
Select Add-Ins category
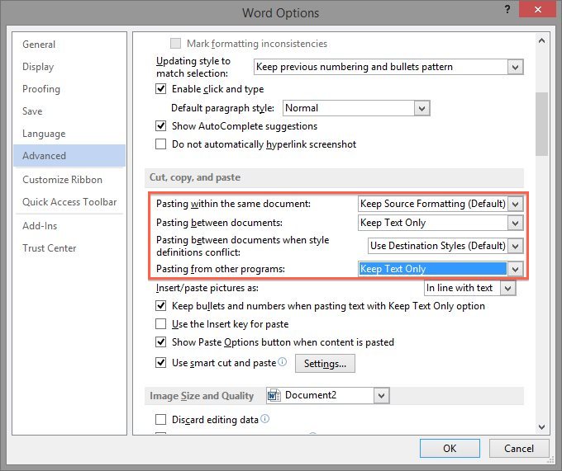click(x=69, y=226)
